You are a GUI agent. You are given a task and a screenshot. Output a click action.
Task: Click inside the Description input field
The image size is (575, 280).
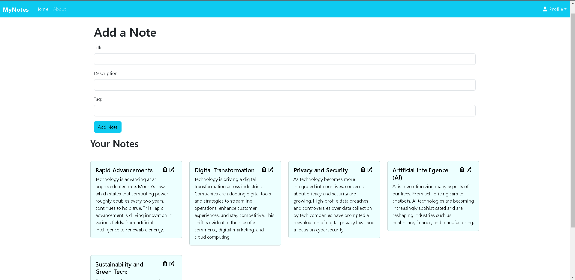[x=284, y=85]
